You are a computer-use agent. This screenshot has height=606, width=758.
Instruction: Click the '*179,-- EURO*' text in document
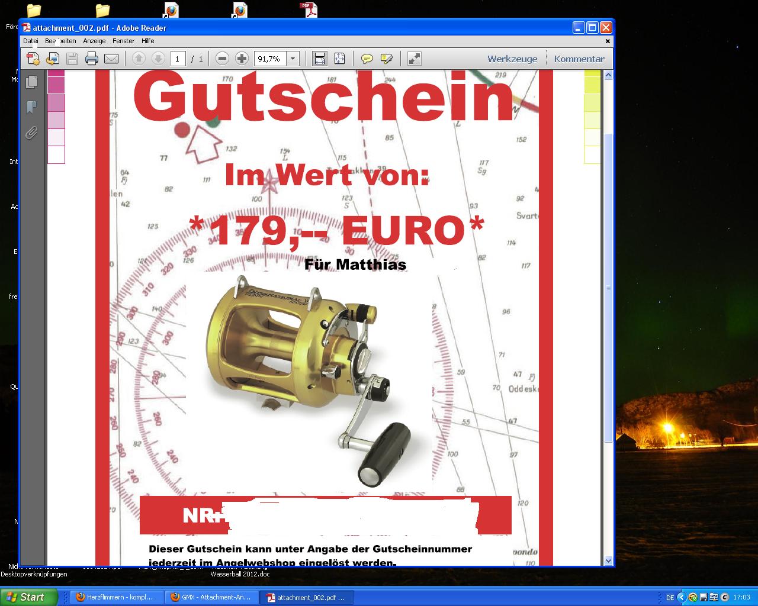(336, 231)
